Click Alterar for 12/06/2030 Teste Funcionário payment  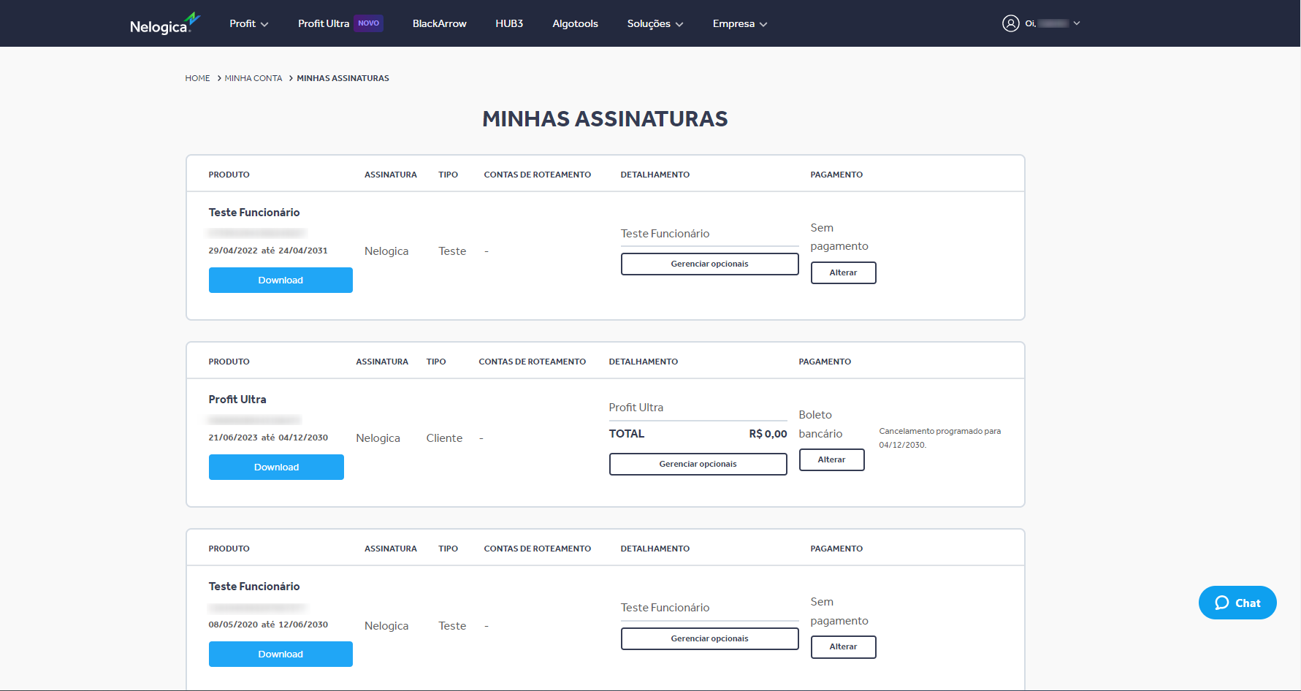(843, 646)
